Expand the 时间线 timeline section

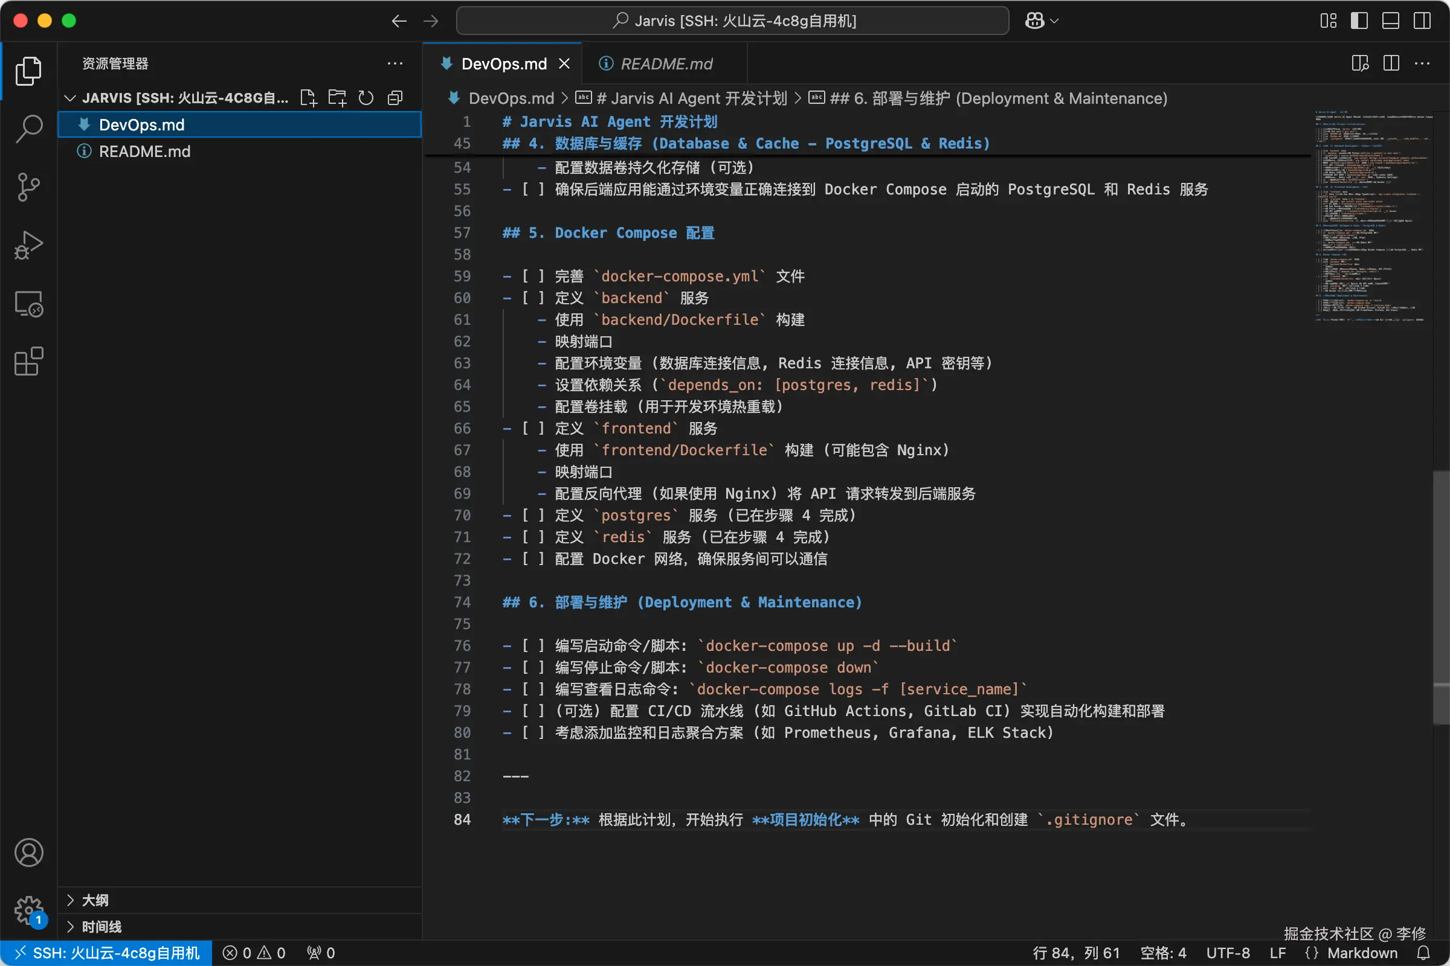tap(101, 927)
